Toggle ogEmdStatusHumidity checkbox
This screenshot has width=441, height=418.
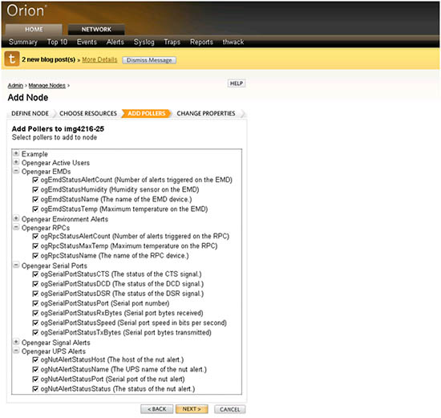click(x=35, y=189)
